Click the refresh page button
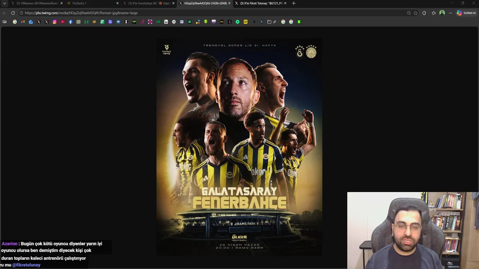Viewport: 479px width, 269px height. click(x=13, y=13)
